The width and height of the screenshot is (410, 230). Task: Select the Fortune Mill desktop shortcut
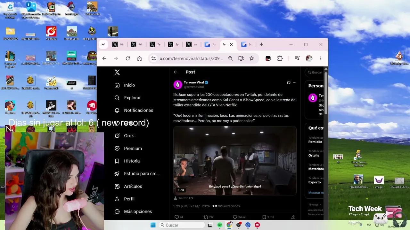[51, 83]
